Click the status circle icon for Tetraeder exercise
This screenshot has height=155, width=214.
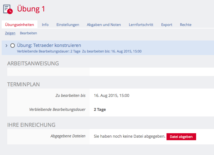tap(12, 46)
